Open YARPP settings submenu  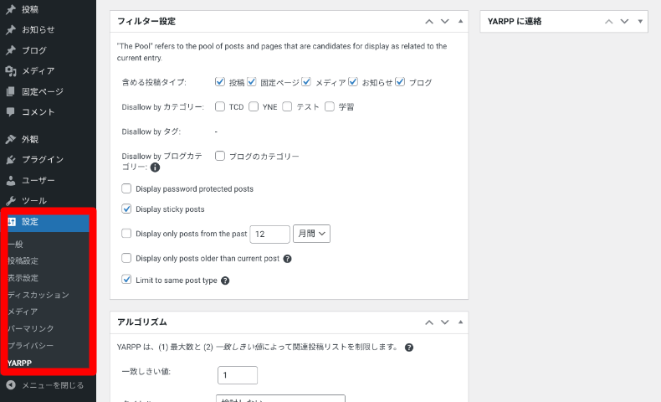click(19, 363)
